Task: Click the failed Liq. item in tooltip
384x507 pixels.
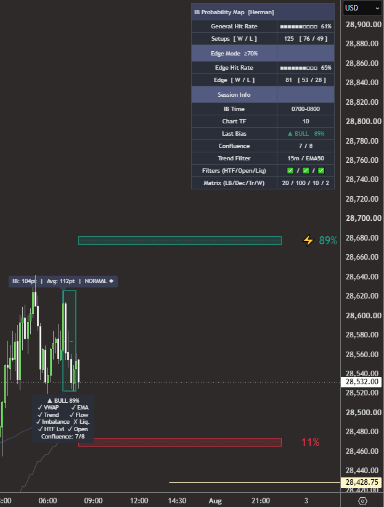Action: 81,422
